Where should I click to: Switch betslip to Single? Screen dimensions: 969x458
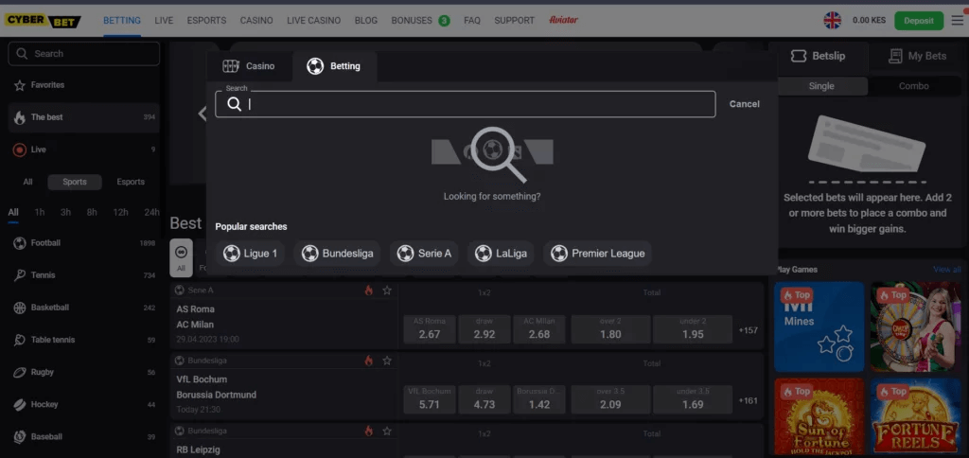821,86
